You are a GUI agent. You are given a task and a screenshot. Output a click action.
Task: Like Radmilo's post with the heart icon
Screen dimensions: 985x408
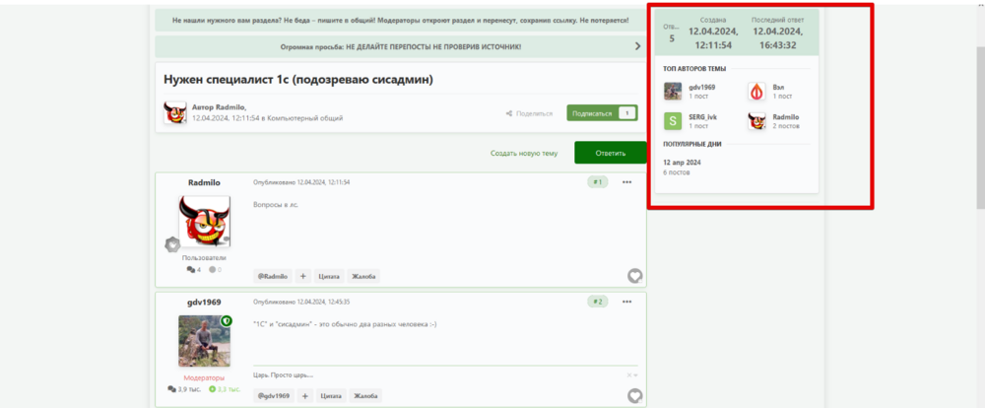point(634,276)
